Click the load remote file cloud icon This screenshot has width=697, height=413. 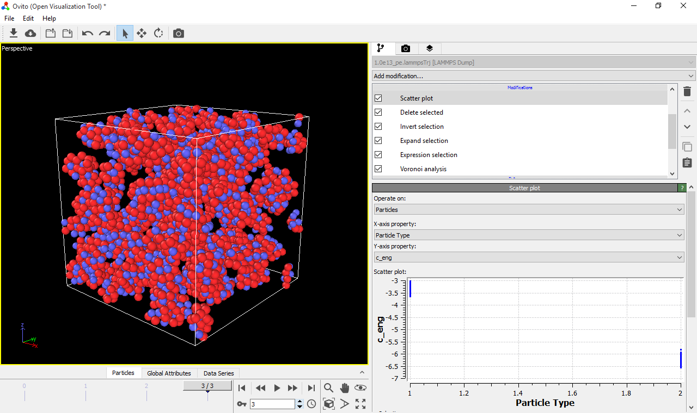31,33
